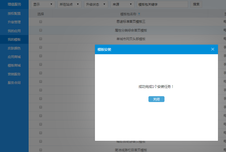Image resolution: width=226 pixels, height=152 pixels.
Task: Click the 搜索 button
Action: click(x=196, y=4)
